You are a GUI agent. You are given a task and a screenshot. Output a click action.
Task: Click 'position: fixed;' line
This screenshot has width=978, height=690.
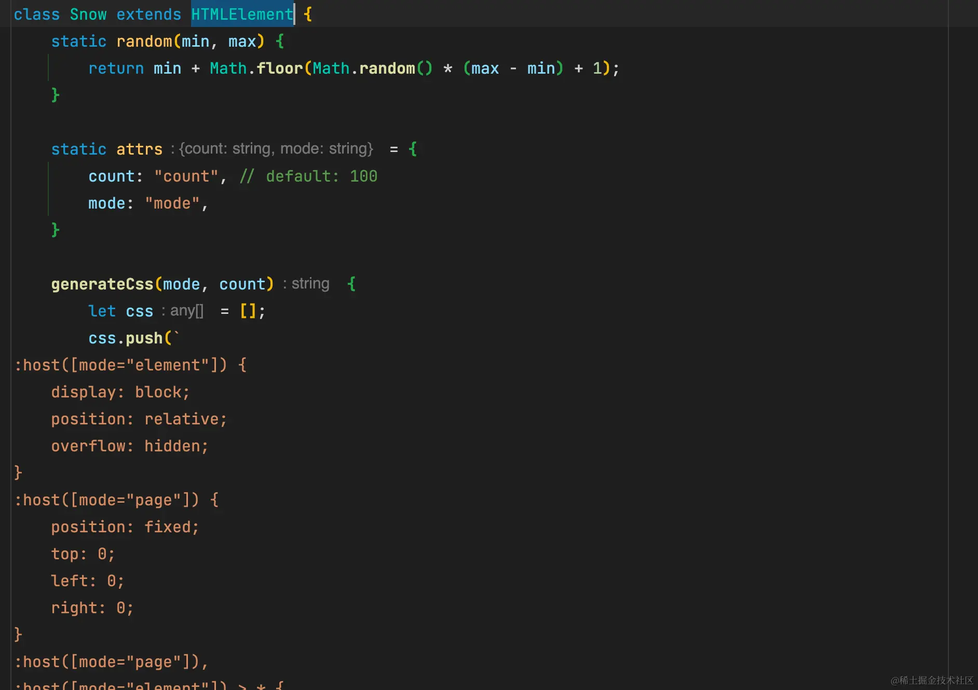[126, 527]
